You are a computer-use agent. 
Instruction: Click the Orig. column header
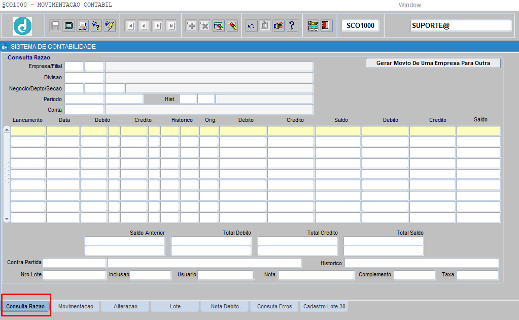coord(211,120)
